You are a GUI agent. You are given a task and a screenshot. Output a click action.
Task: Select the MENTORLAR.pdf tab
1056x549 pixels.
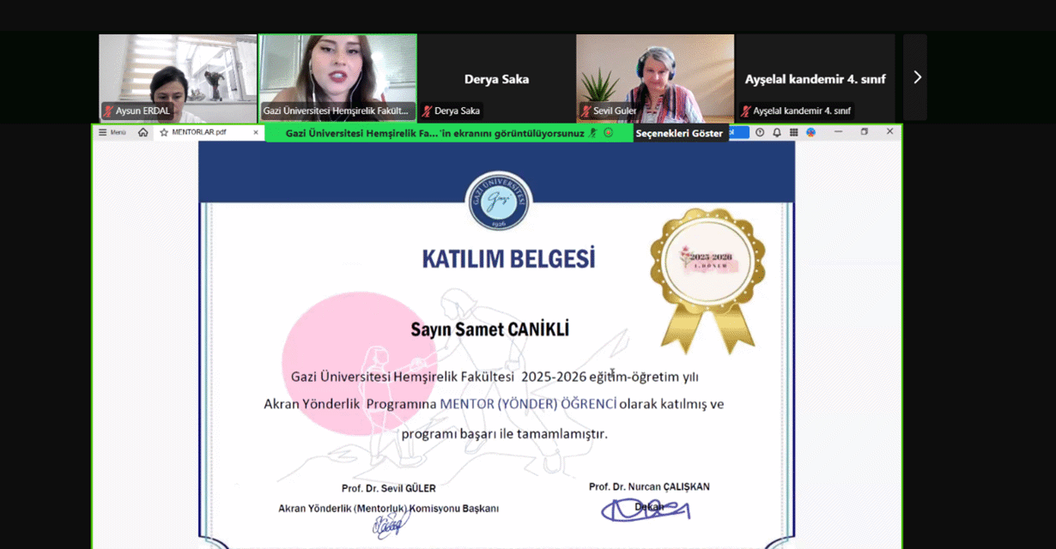tap(209, 132)
